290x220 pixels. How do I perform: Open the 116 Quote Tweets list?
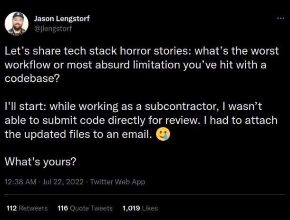point(85,208)
